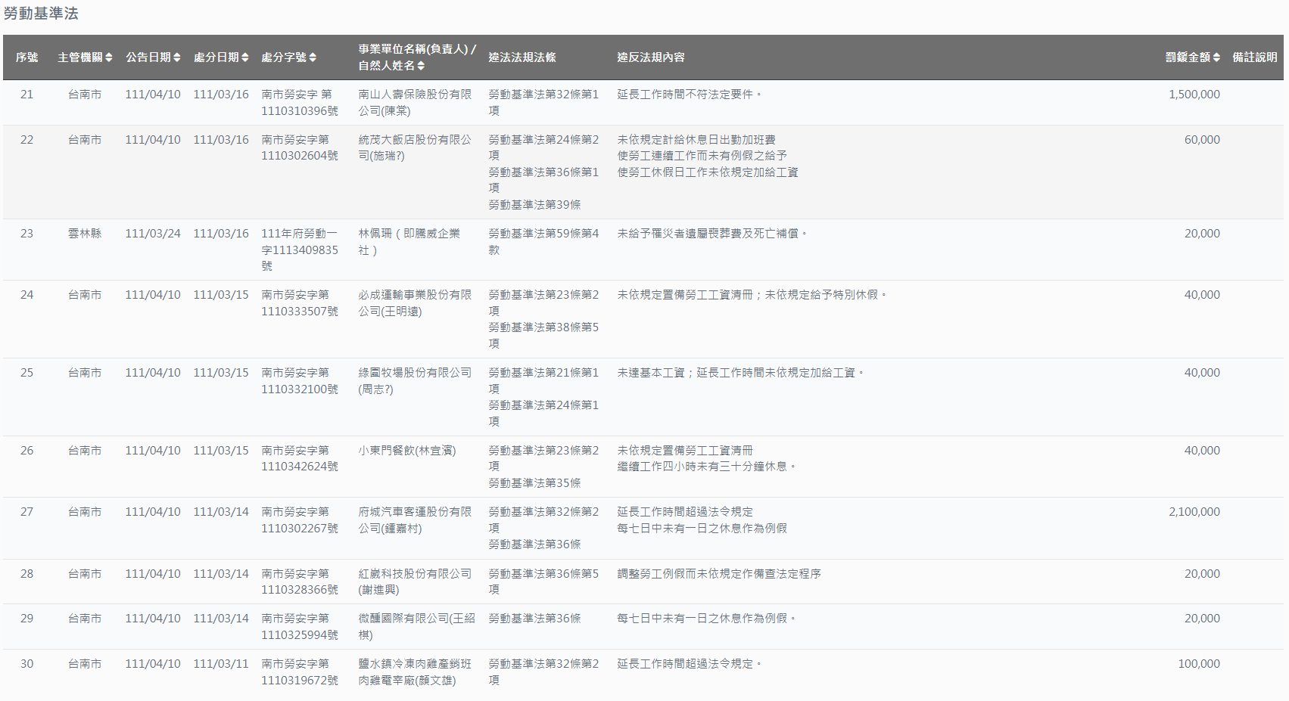1289x701 pixels.
Task: Click the 備註說明 column header
Action: click(x=1254, y=57)
